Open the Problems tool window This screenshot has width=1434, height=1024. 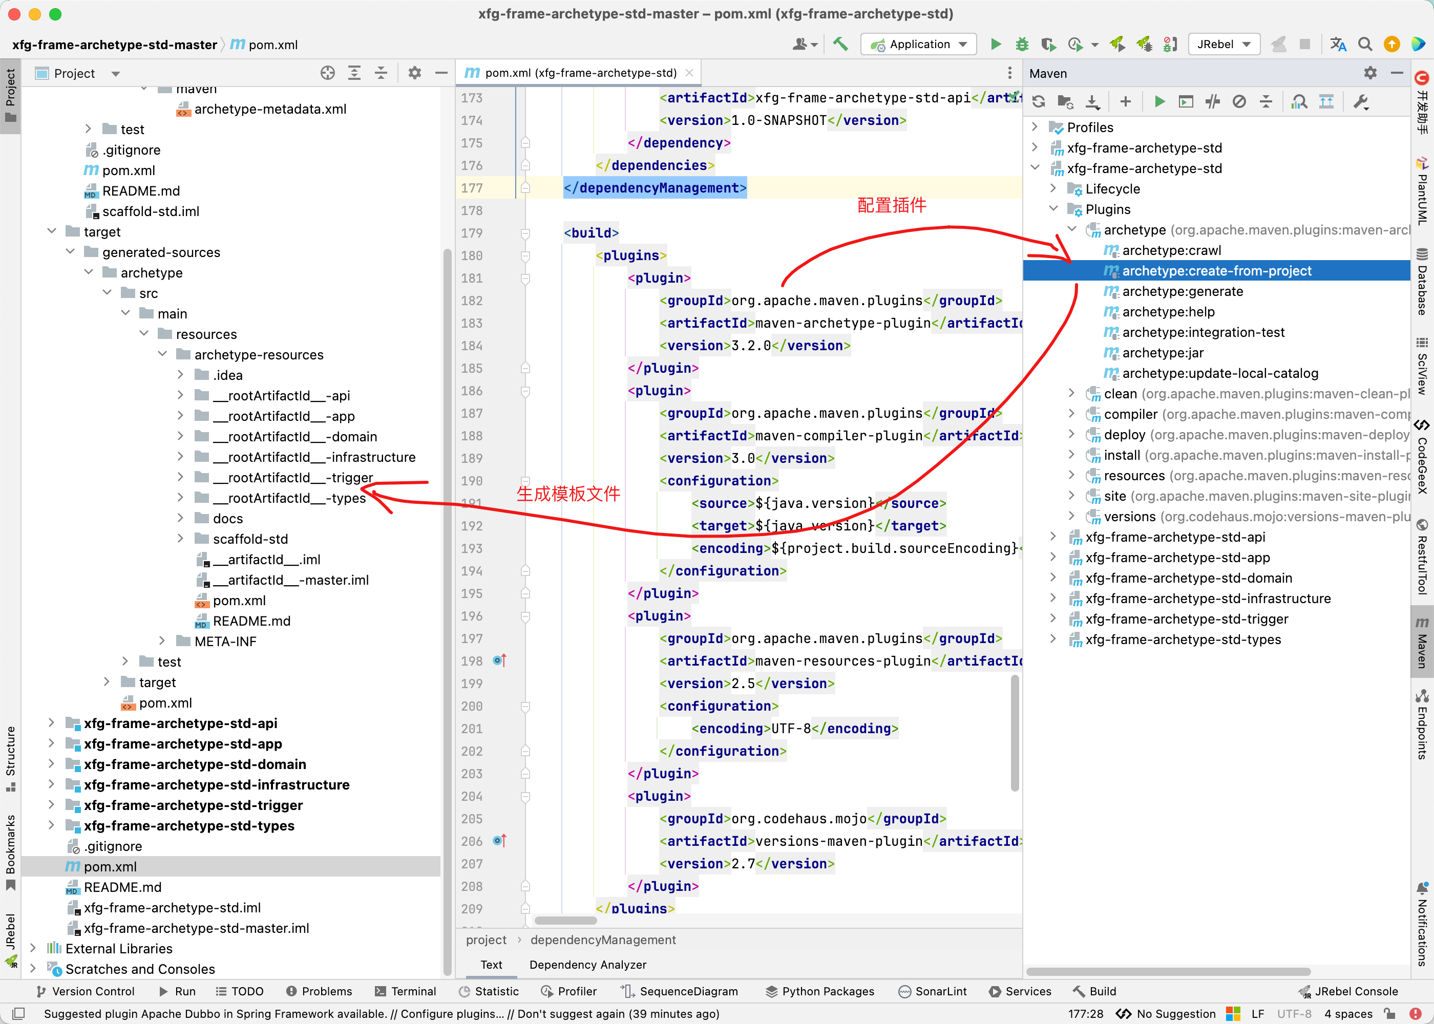319,991
